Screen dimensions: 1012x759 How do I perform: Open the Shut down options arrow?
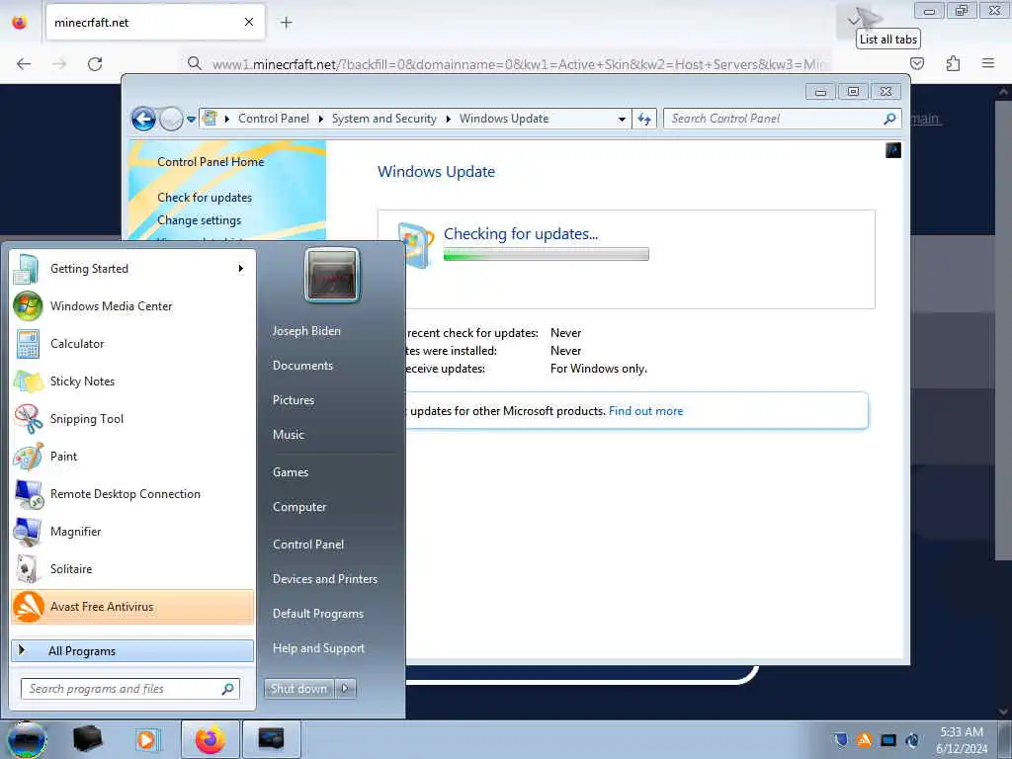pos(345,689)
